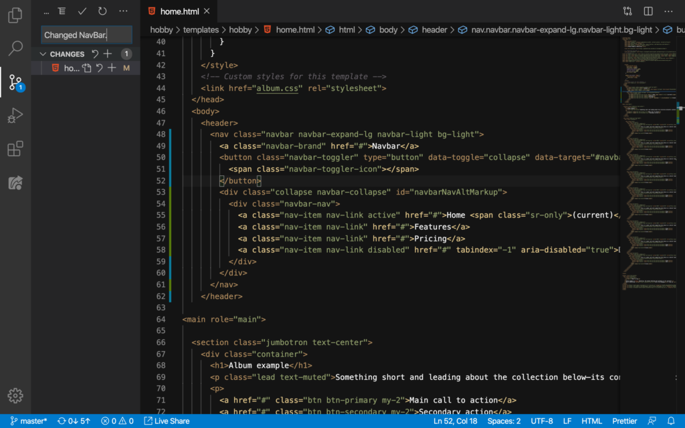Start Live Share from status bar
The height and width of the screenshot is (428, 685).
167,421
